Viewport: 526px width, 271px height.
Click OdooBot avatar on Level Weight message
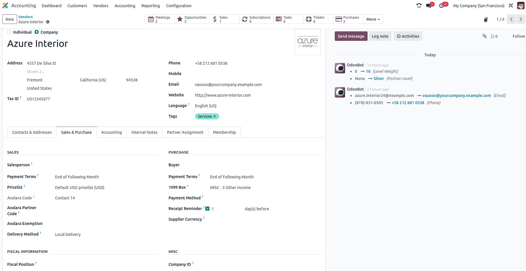[340, 68]
